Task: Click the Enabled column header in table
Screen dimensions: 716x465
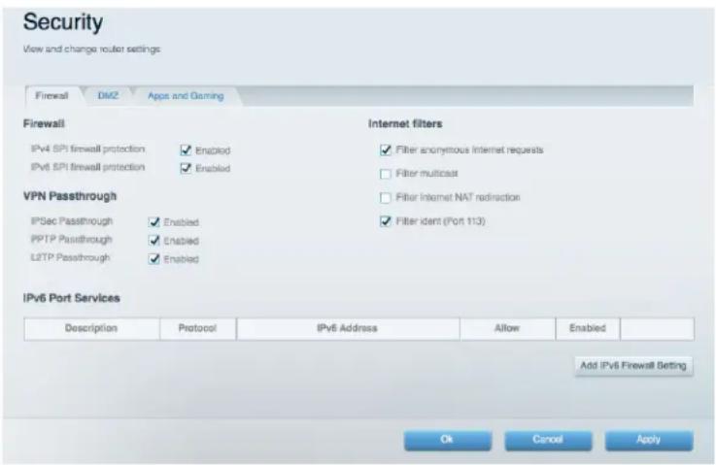Action: 588,328
